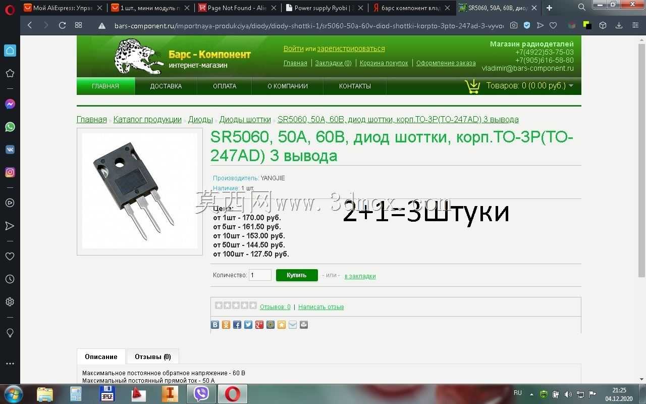This screenshot has height=404, width=646.
Task: Share product on Google Plus
Action: [259, 325]
